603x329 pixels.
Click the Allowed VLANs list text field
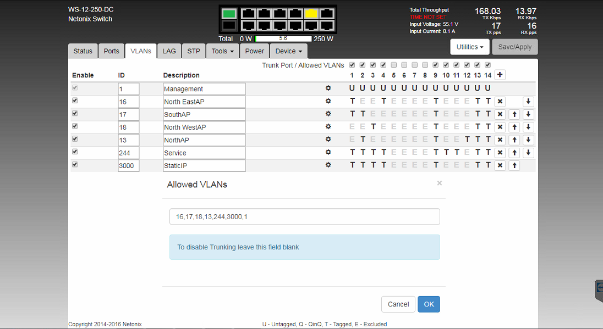point(304,217)
